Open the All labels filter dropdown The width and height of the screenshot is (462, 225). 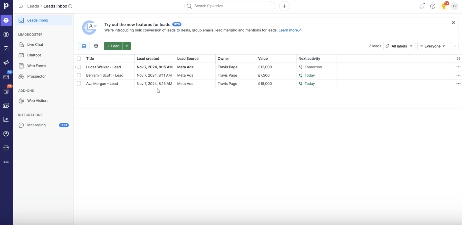tap(399, 46)
